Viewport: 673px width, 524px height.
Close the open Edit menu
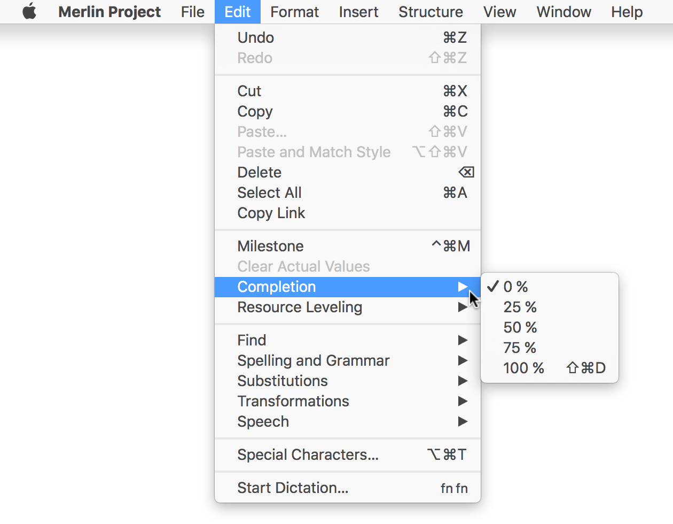pyautogui.click(x=238, y=12)
